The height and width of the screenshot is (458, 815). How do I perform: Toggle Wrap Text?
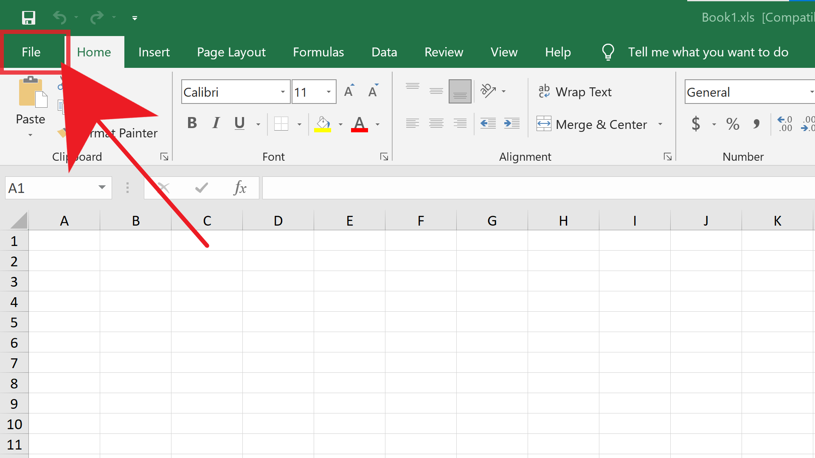coord(575,92)
